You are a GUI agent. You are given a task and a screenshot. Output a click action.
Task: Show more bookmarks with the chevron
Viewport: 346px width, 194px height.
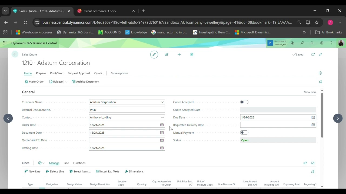click(304, 32)
